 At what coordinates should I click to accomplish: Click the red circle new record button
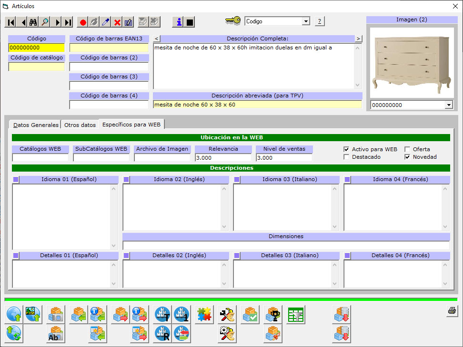(83, 22)
